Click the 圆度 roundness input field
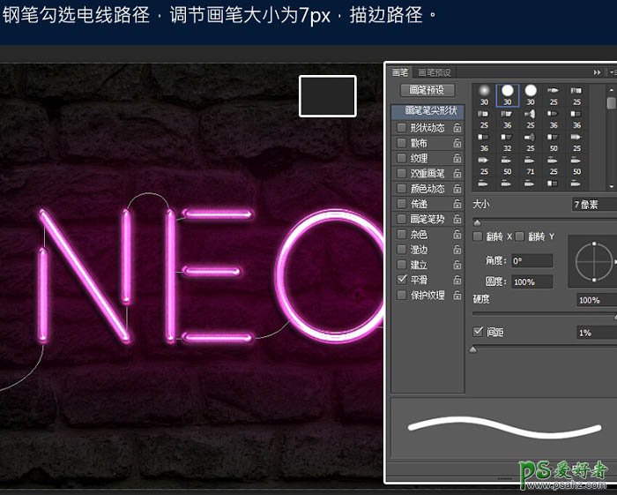 [532, 281]
